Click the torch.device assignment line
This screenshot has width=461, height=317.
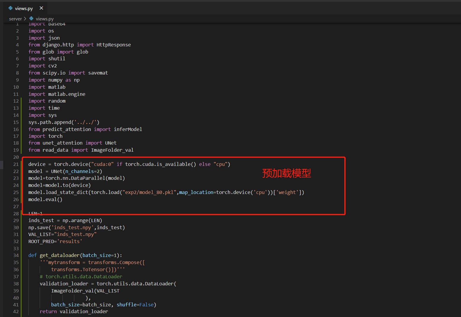129,164
